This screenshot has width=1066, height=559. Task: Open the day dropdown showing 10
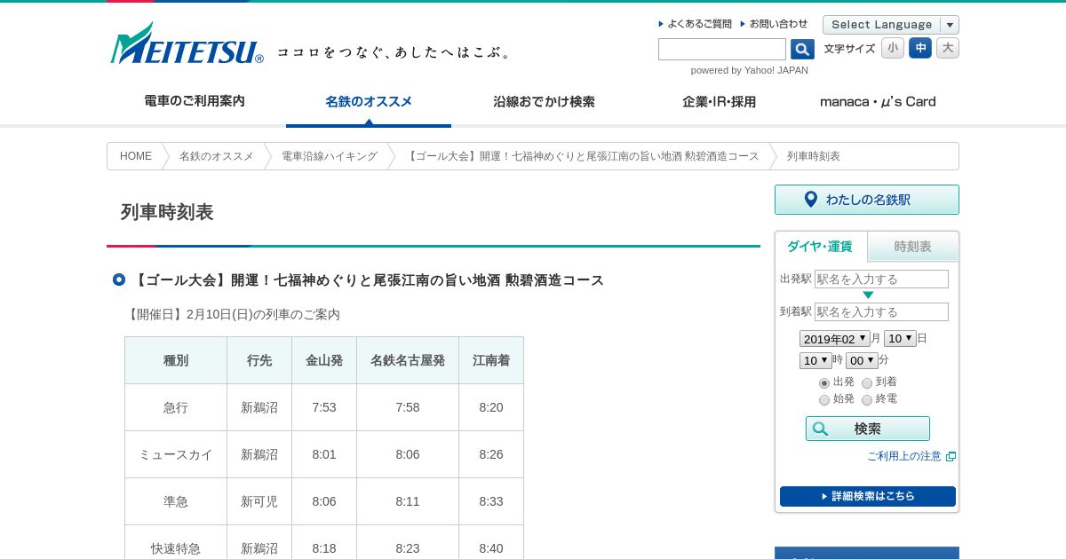900,339
